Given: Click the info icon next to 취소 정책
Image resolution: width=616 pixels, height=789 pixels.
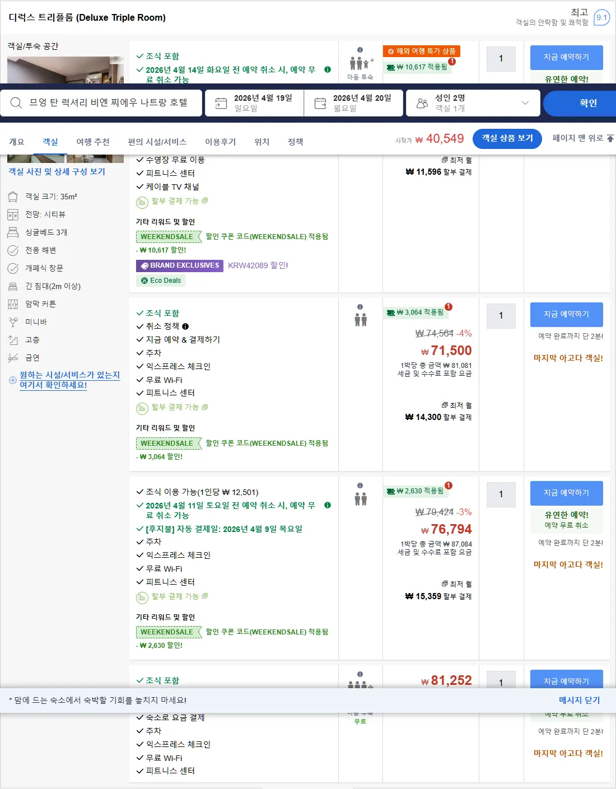Looking at the screenshot, I should (x=185, y=326).
